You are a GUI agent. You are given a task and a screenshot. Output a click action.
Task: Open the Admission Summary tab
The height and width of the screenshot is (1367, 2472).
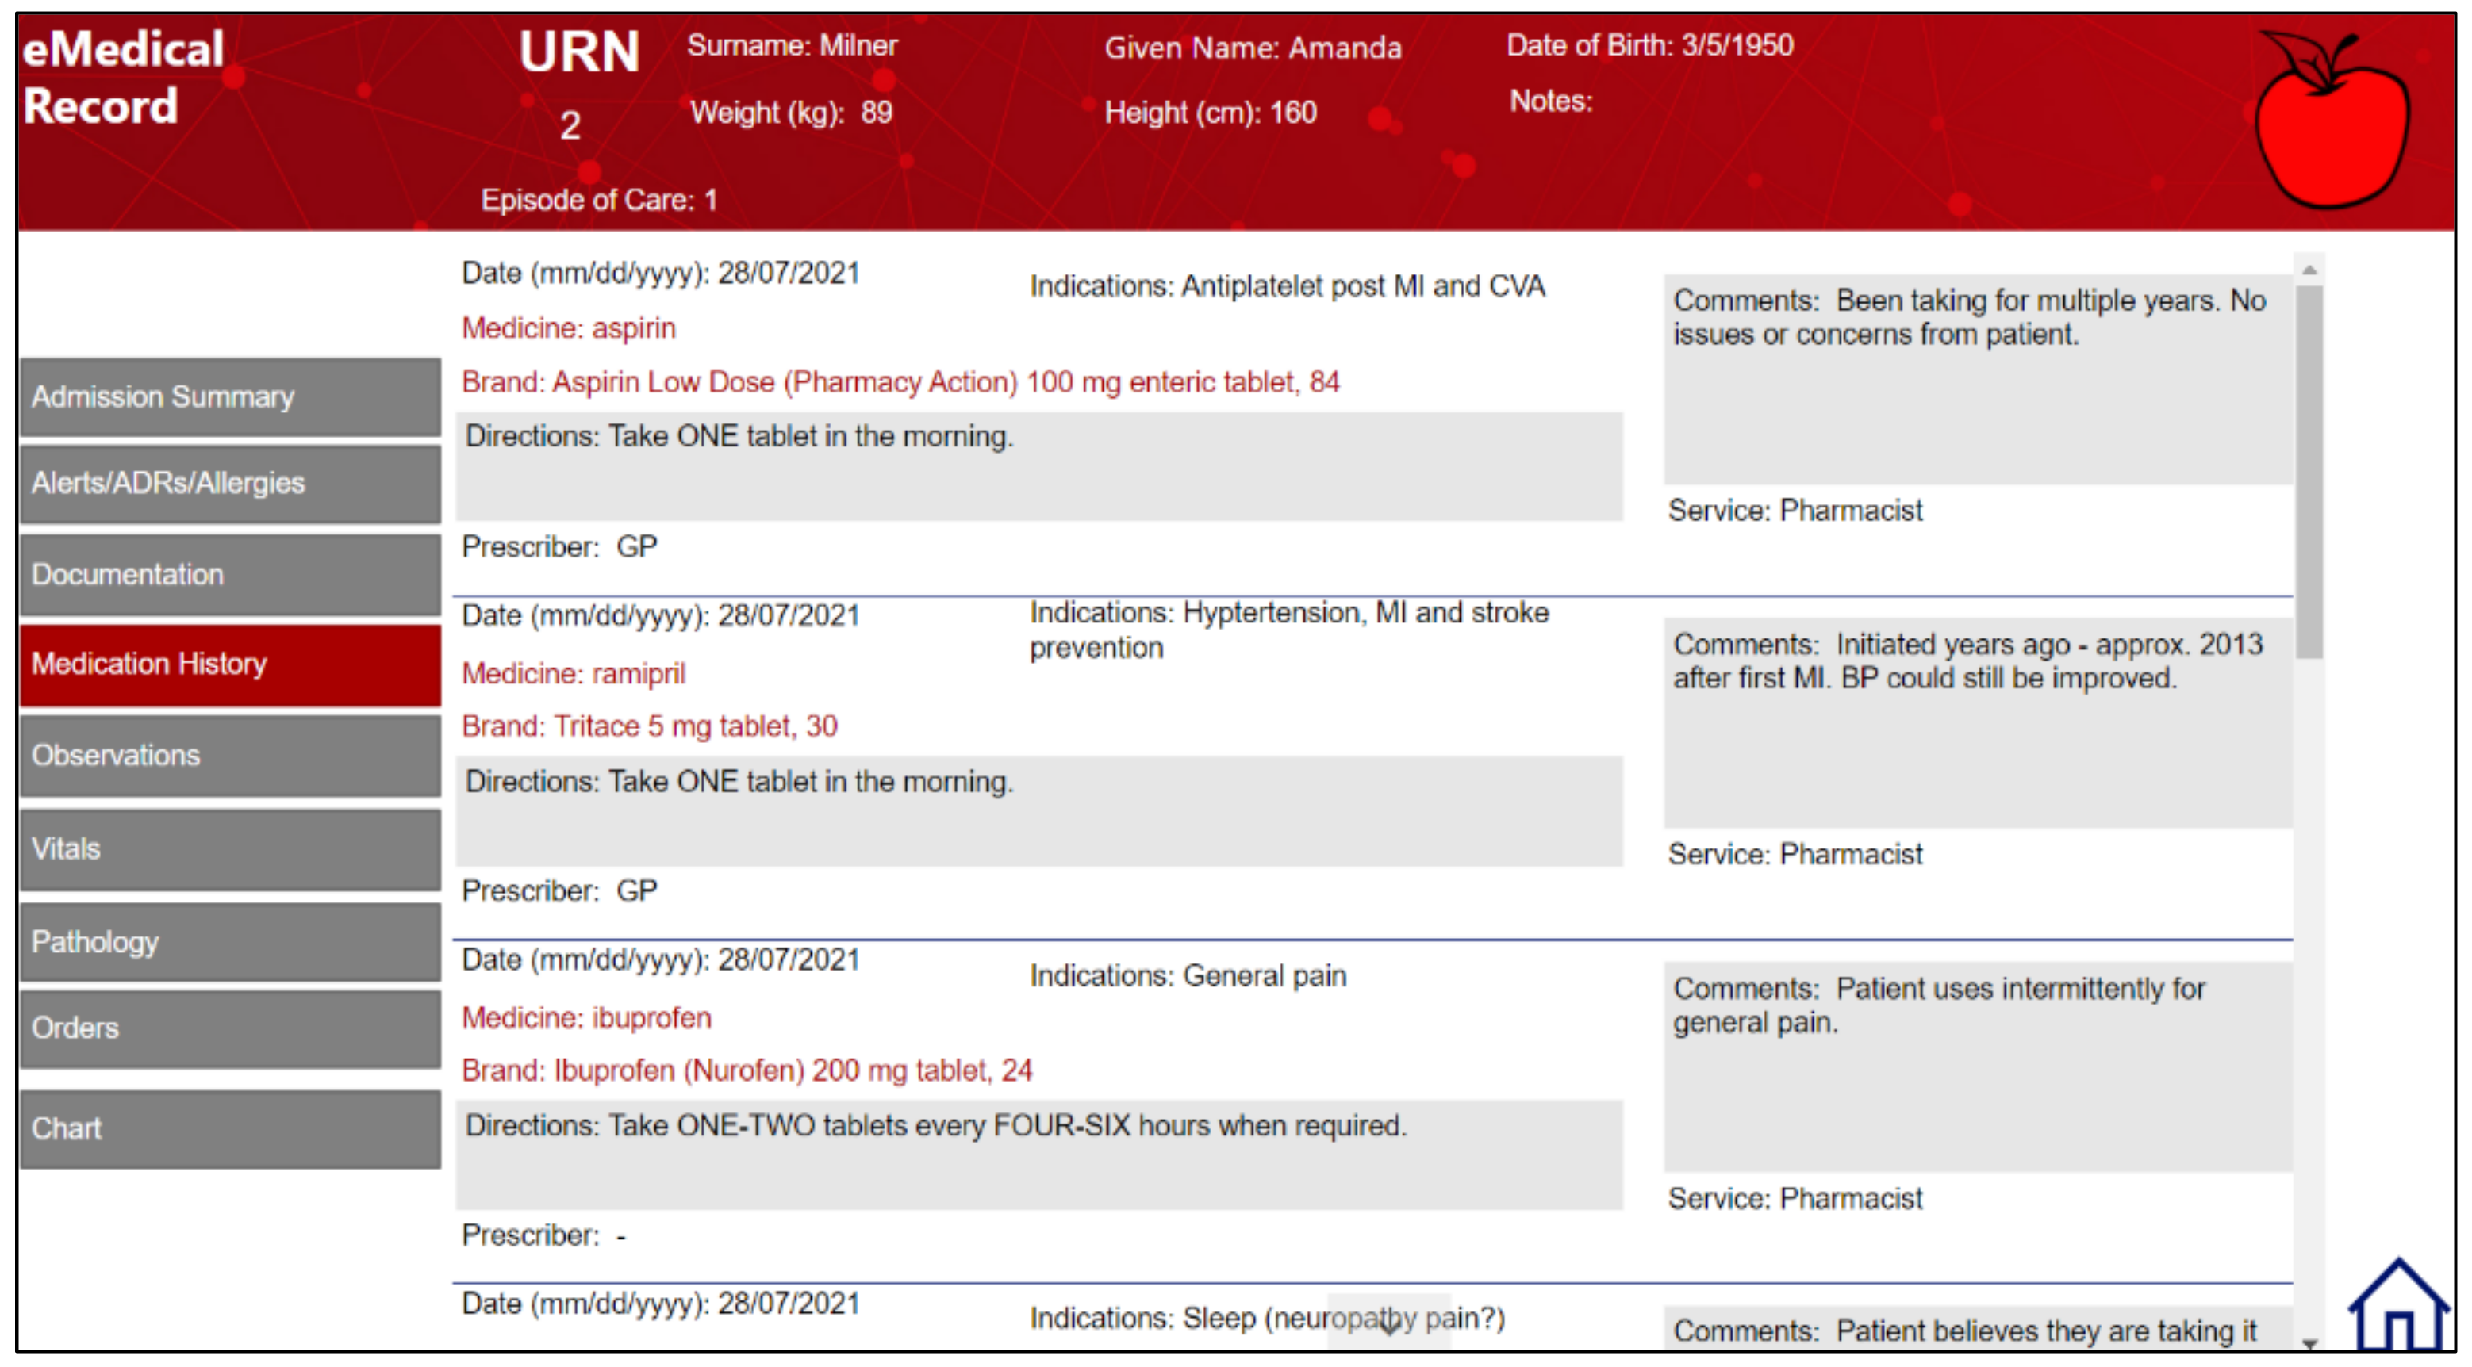click(x=230, y=397)
